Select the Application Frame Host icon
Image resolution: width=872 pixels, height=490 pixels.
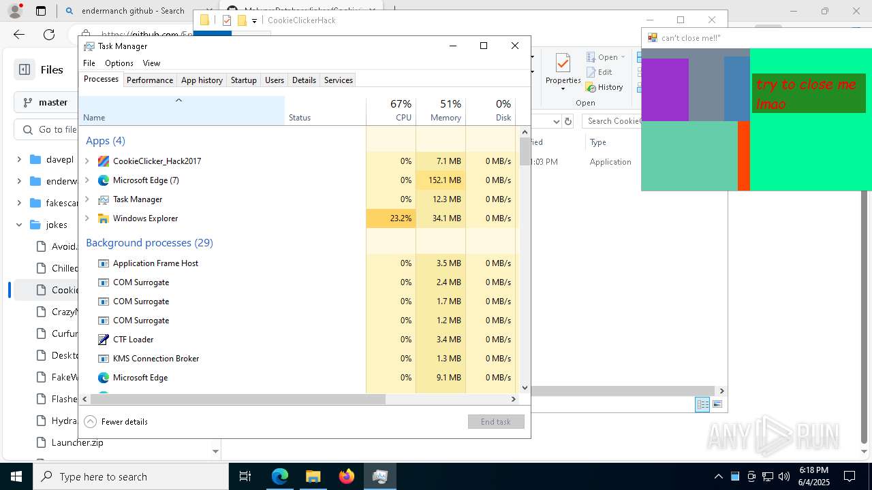[104, 263]
